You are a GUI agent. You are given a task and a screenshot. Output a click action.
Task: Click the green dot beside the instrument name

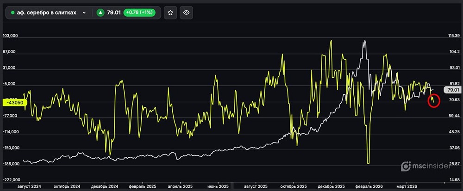[13, 12]
